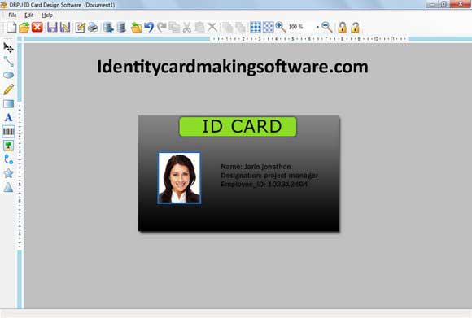Zoom in with the magnifier plus icon
Screen dimensions: 472x318
tap(281, 27)
